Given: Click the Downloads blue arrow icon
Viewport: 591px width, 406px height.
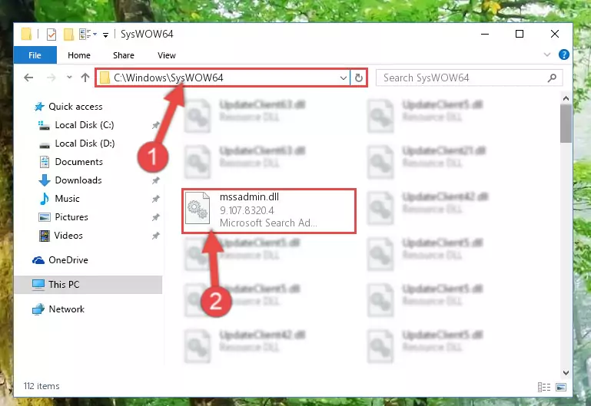Looking at the screenshot, I should pos(45,180).
